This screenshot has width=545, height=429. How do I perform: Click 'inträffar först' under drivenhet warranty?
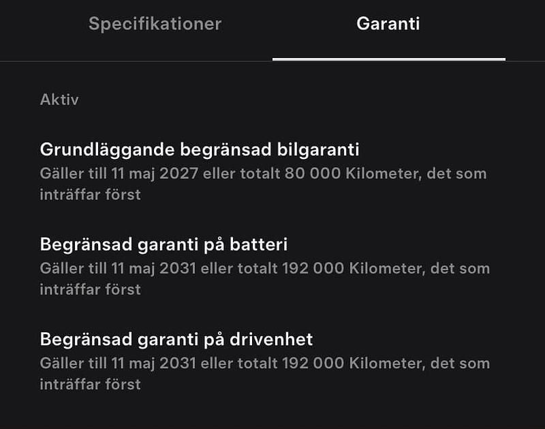90,384
